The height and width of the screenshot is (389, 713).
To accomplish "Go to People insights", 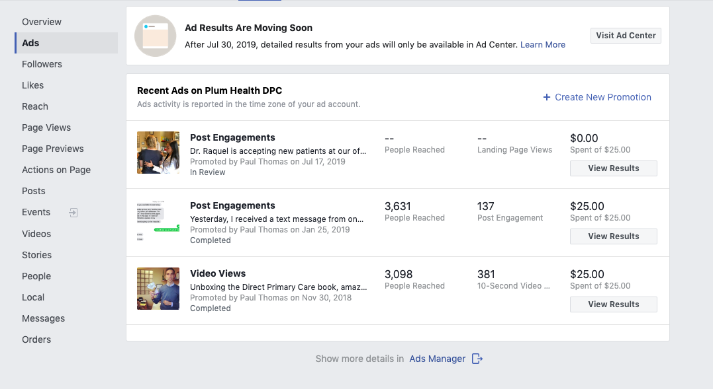I will [36, 276].
